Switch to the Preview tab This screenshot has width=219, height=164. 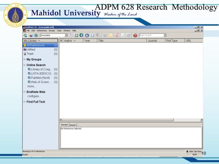pyautogui.click(x=64, y=125)
